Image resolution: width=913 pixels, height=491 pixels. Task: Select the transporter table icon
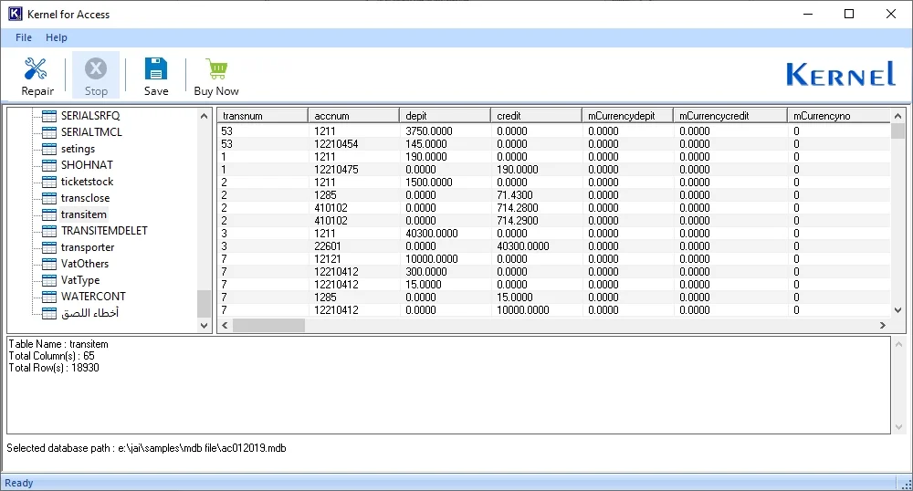49,247
